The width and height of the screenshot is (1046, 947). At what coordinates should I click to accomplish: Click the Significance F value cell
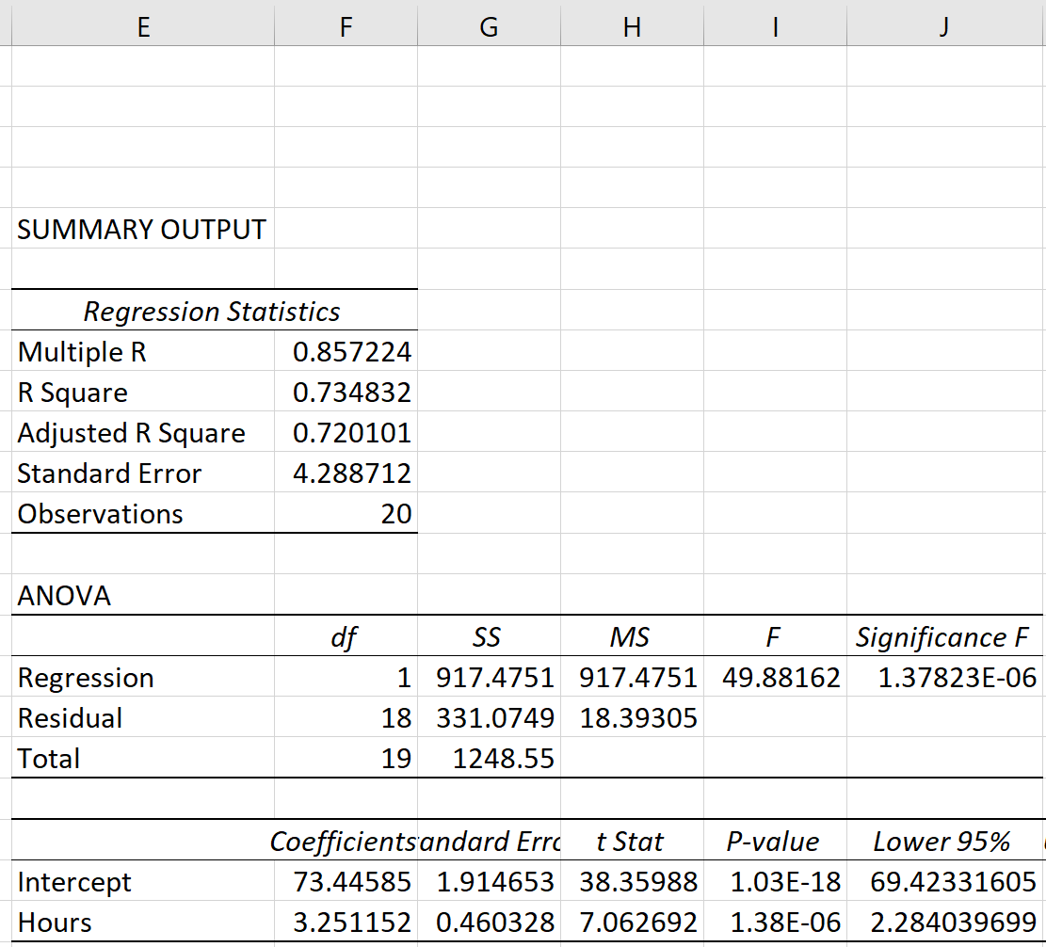pos(942,677)
